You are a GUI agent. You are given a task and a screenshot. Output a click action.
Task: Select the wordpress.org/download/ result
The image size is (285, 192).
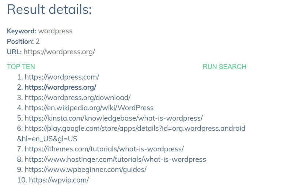point(77,98)
